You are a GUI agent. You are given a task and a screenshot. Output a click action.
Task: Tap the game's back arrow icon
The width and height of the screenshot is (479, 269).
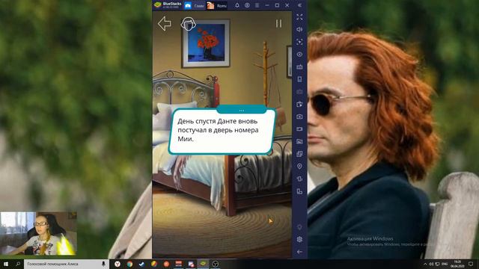pyautogui.click(x=165, y=23)
